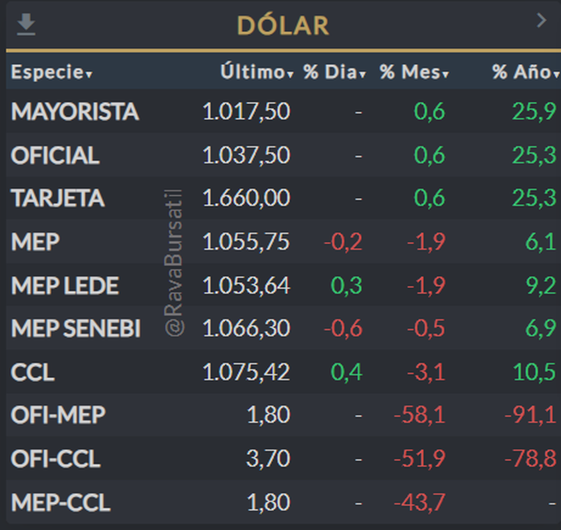The image size is (561, 530).
Task: Click the CCL last price 1.075,42
Action: (x=246, y=373)
